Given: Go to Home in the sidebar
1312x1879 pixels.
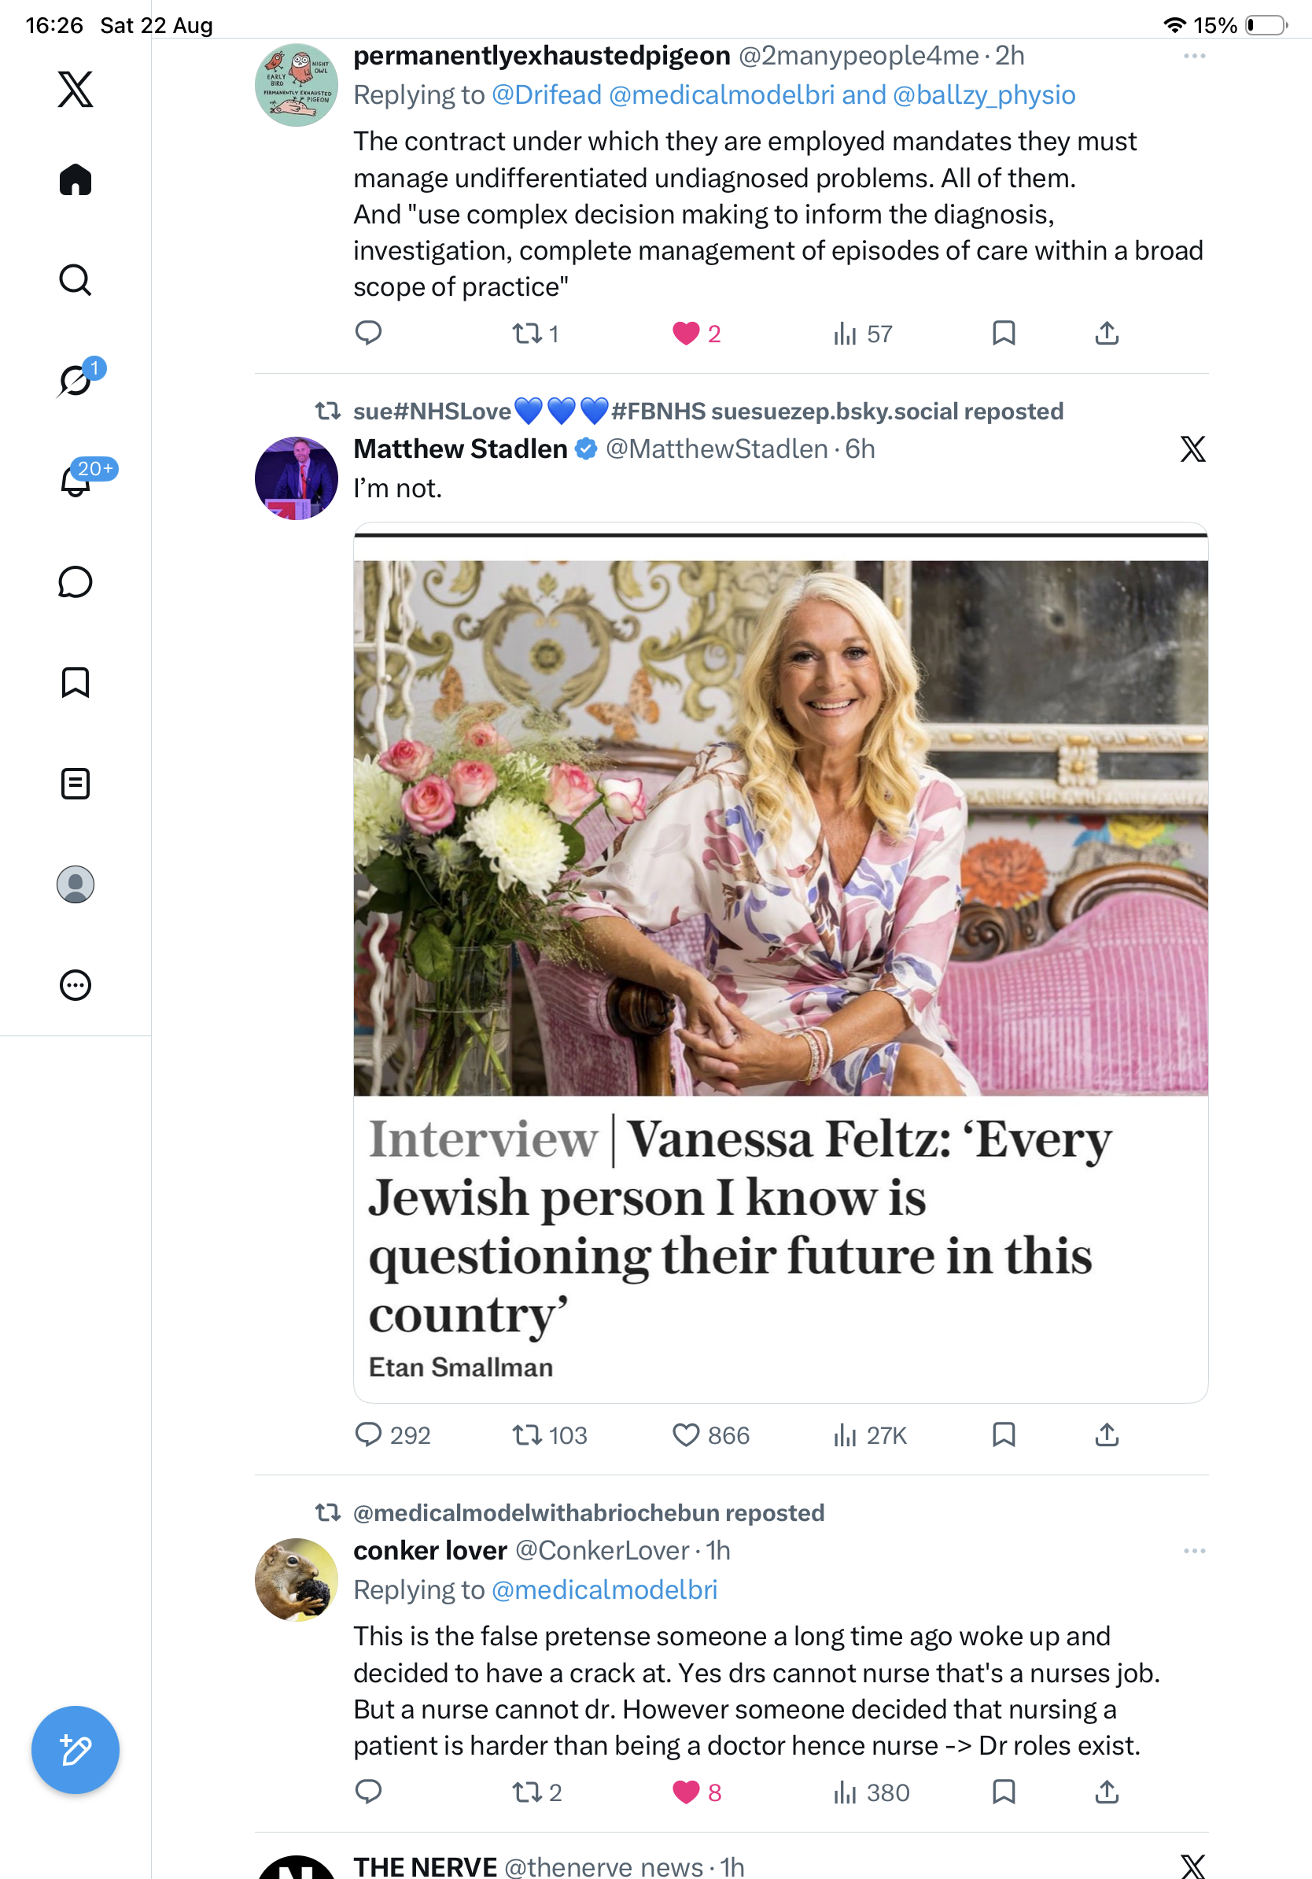Looking at the screenshot, I should pyautogui.click(x=76, y=179).
